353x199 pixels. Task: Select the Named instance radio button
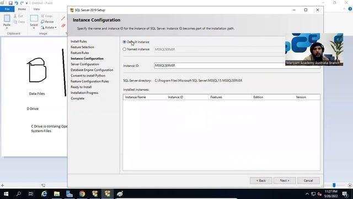pos(125,49)
